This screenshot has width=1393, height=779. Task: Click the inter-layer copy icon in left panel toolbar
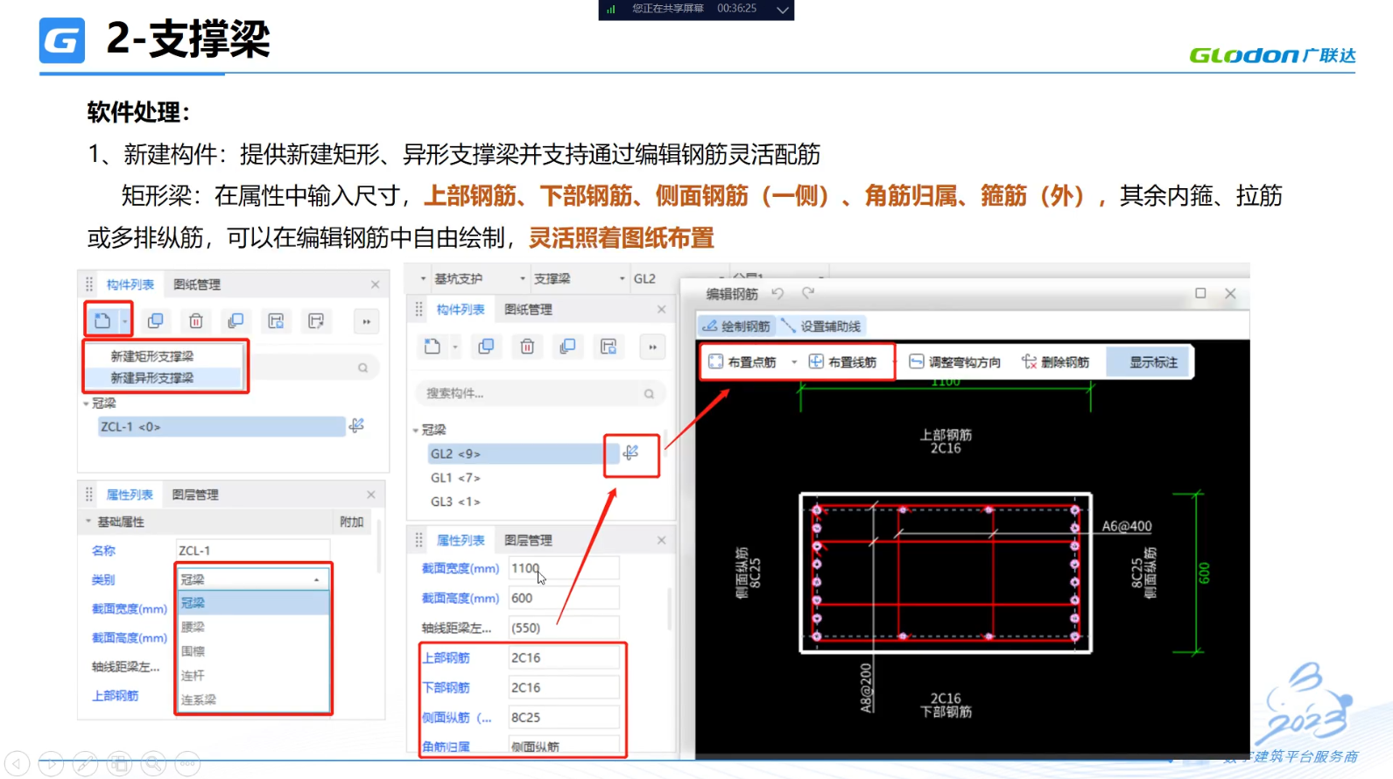pyautogui.click(x=236, y=321)
